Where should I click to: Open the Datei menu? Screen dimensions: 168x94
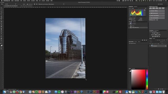click(12, 1)
